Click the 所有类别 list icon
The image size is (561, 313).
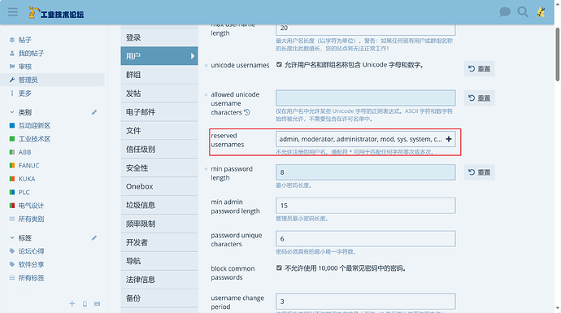pyautogui.click(x=12, y=219)
